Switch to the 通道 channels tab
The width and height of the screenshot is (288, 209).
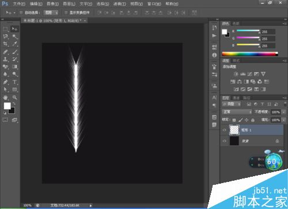point(236,98)
